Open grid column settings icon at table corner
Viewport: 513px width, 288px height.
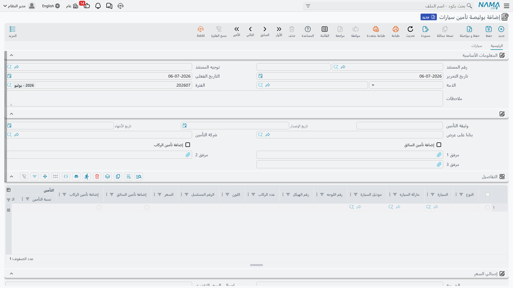(x=9, y=190)
